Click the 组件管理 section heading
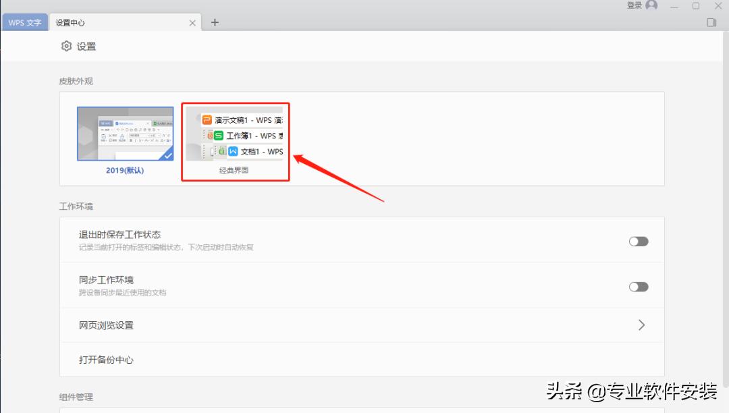Viewport: 729px width, 413px height. [x=76, y=397]
